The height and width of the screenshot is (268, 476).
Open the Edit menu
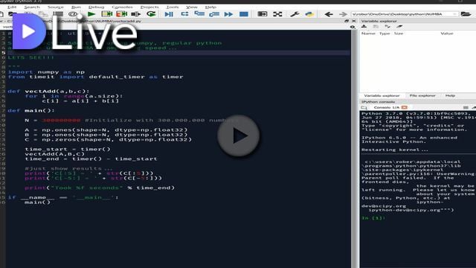[x=12, y=7]
